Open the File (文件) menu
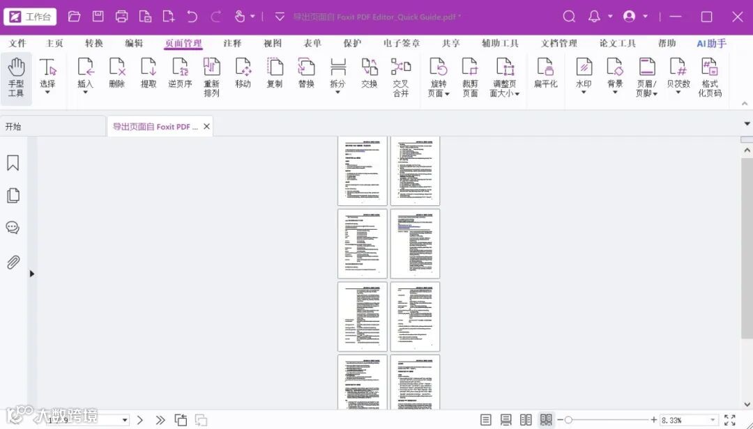This screenshot has height=429, width=753. (17, 43)
